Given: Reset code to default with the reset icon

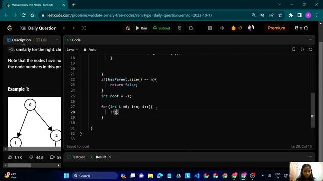Looking at the screenshot, I should (x=311, y=49).
